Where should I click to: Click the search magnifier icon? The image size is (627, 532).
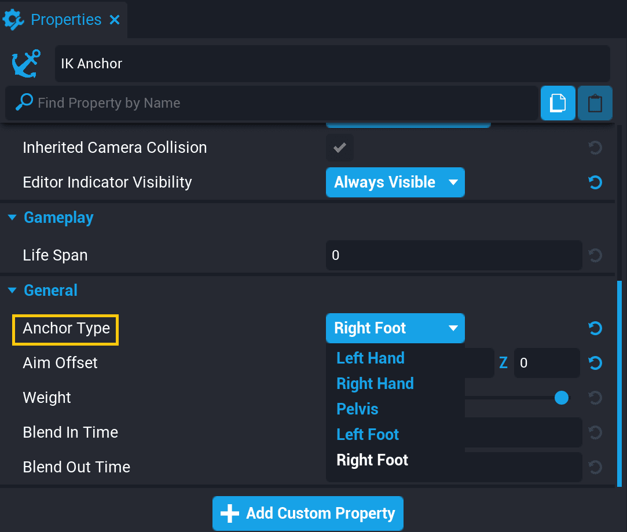click(x=24, y=103)
